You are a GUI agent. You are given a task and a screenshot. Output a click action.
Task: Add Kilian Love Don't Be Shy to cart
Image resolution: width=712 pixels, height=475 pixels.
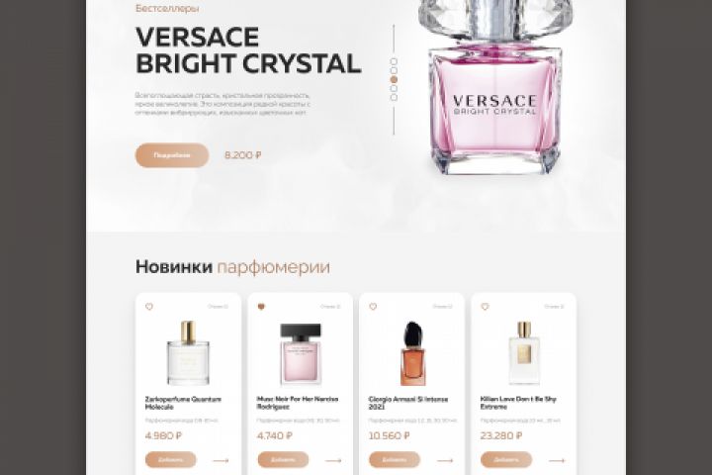pyautogui.click(x=506, y=459)
